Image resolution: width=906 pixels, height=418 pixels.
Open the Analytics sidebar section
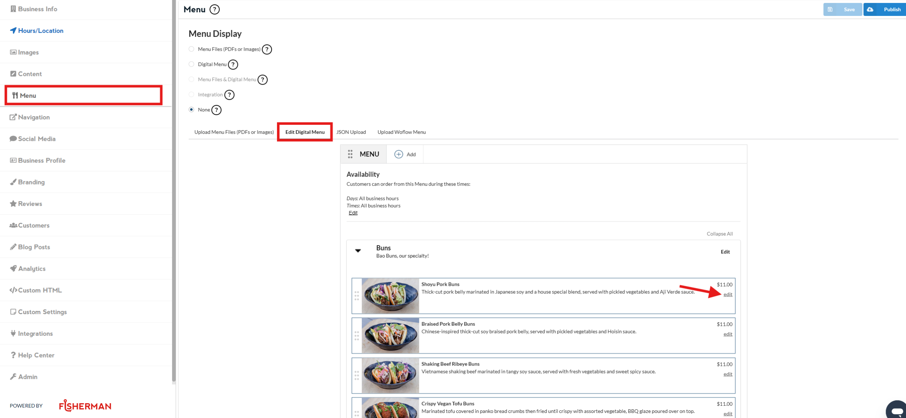32,269
